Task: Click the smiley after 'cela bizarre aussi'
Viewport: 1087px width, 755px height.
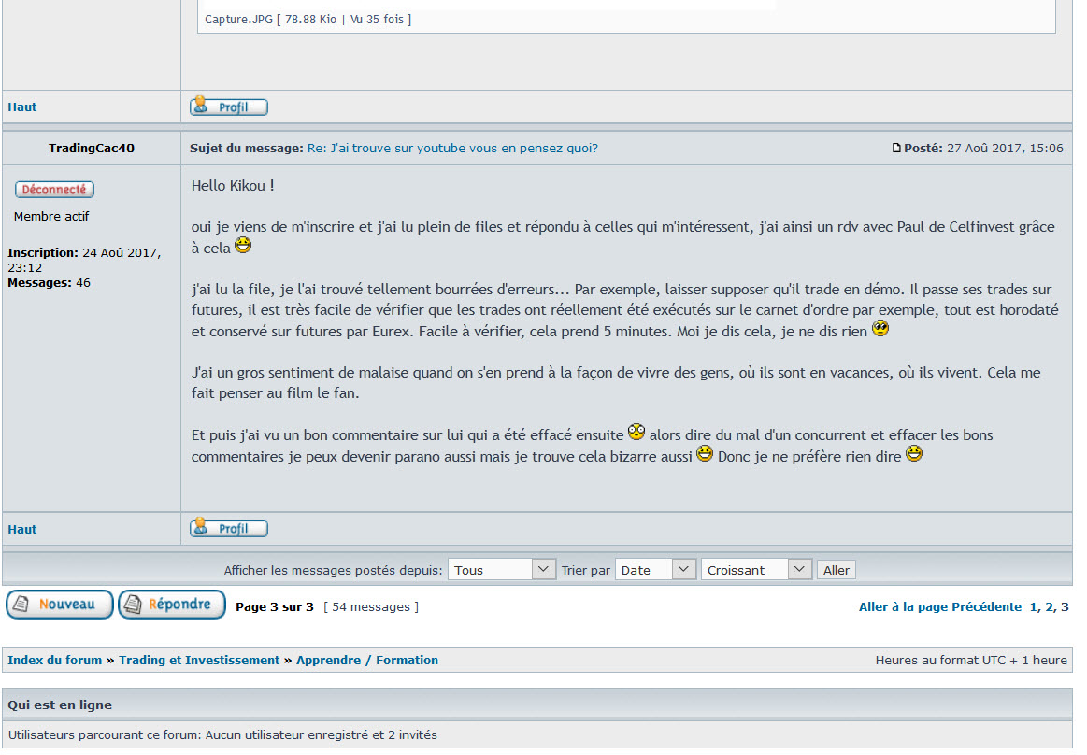Action: 705,453
